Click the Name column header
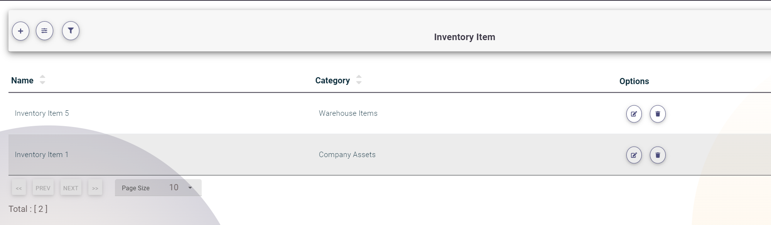771x225 pixels. (x=22, y=81)
